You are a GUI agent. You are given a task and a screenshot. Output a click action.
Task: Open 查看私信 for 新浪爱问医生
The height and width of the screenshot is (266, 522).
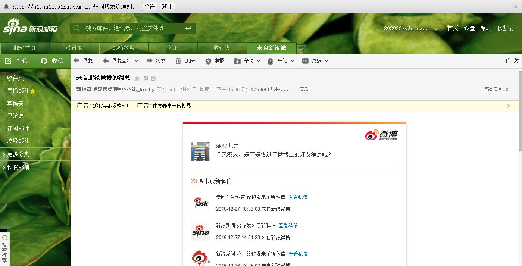(x=298, y=254)
